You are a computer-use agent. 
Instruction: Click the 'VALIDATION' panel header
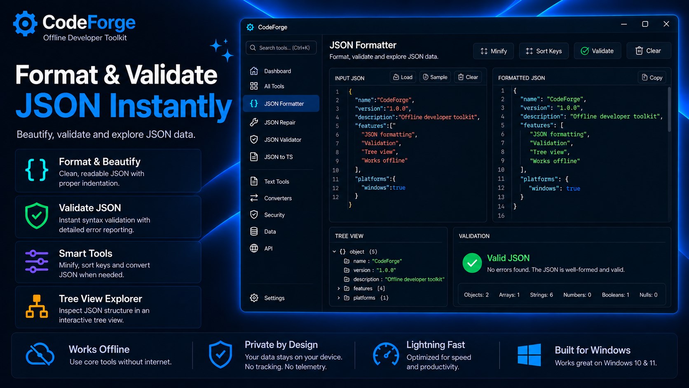click(x=474, y=236)
